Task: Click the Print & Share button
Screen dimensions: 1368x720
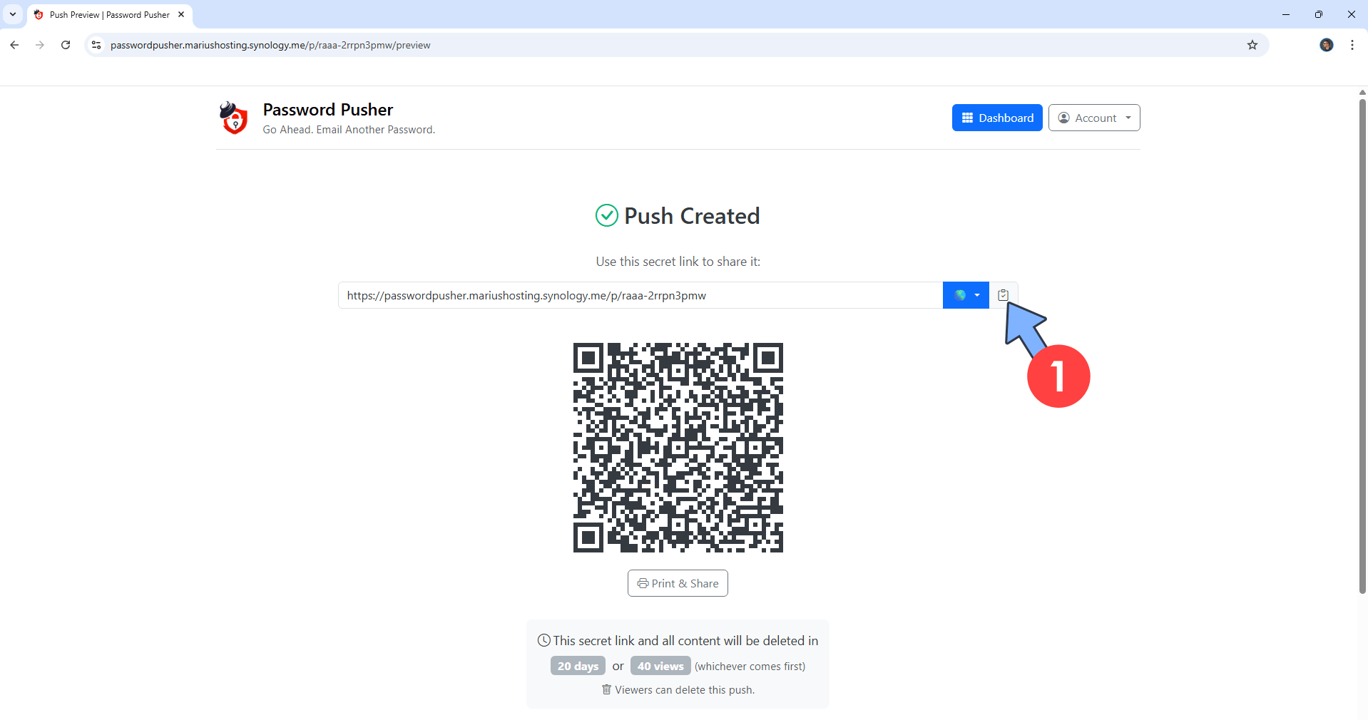Action: [x=678, y=583]
